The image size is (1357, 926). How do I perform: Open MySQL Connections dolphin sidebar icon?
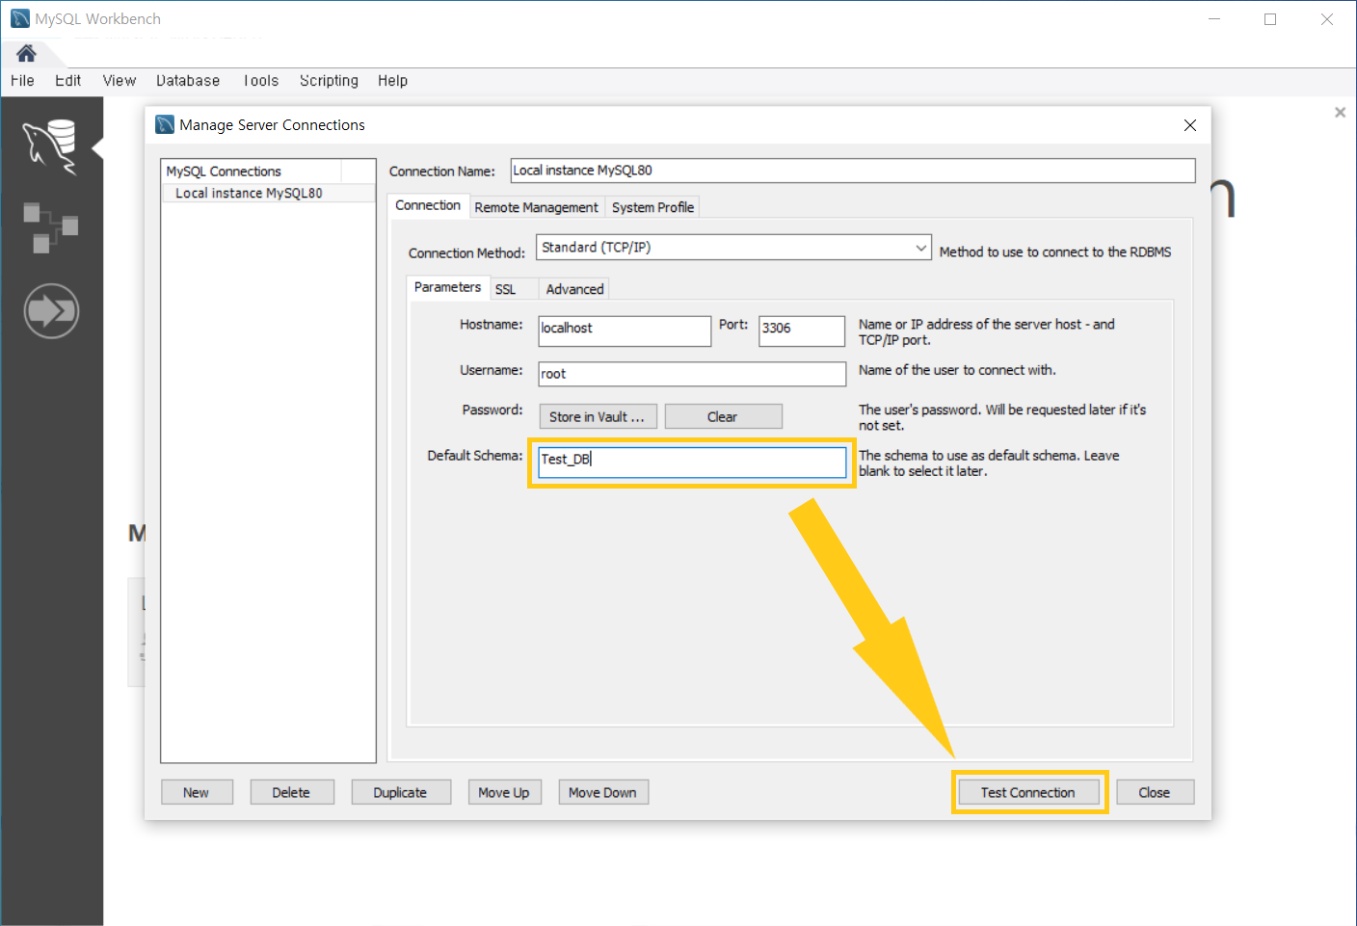tap(50, 147)
